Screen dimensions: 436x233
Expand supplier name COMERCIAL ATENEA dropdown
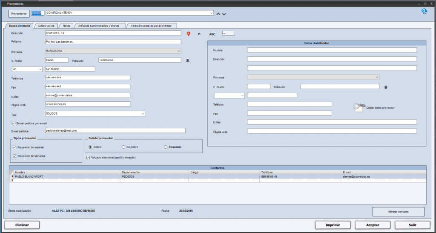tap(211, 13)
